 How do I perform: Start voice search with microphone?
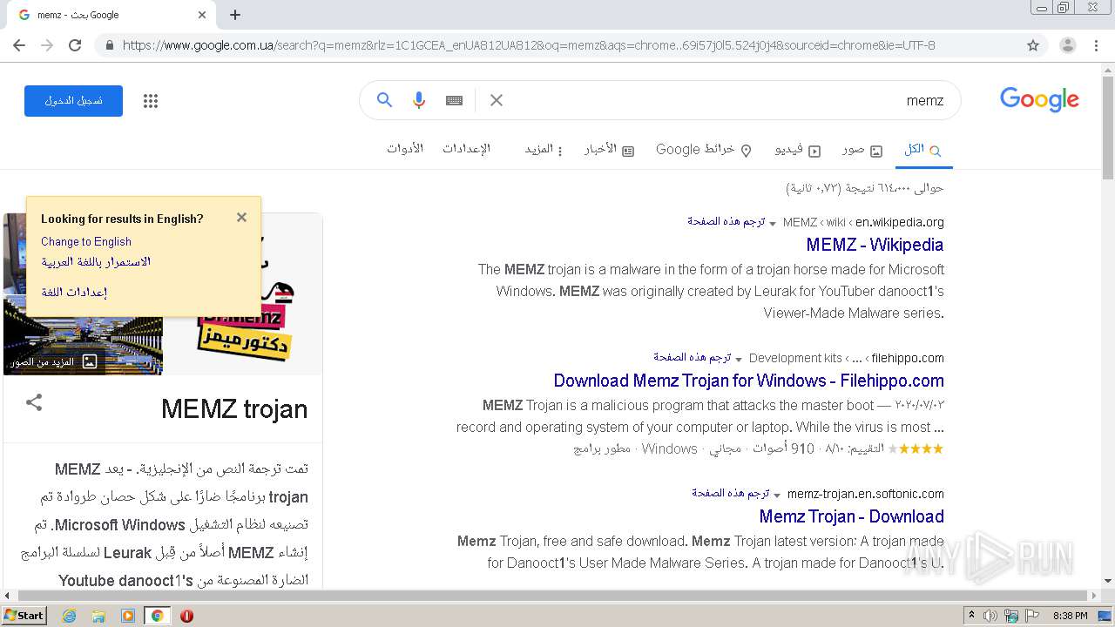(x=419, y=100)
